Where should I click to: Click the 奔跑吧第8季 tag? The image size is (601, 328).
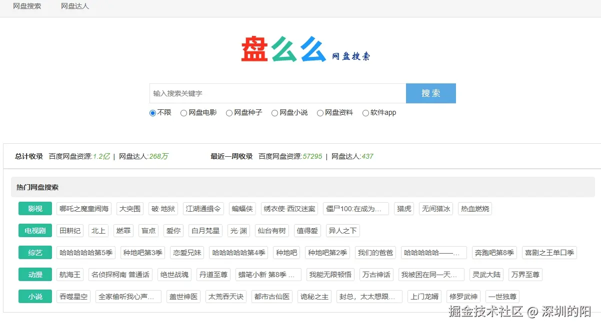(494, 253)
